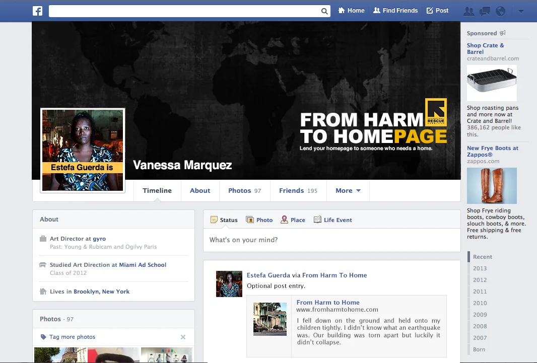Click the www.fromharmtohome.com URL text
This screenshot has height=363, width=537.
337,310
